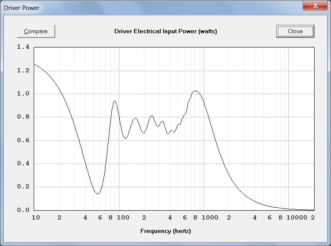Image resolution: width=331 pixels, height=246 pixels.
Task: Click the 0.2 y-axis value
Action: pyautogui.click(x=23, y=187)
